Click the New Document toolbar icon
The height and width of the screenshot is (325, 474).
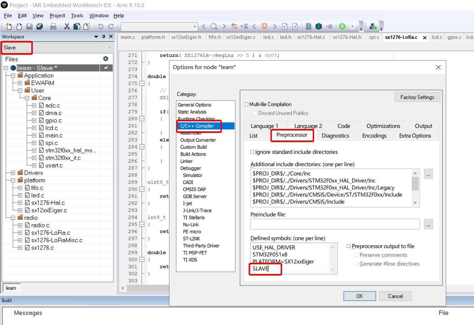pos(9,26)
